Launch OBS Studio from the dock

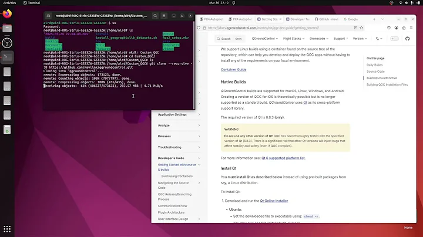point(7,43)
